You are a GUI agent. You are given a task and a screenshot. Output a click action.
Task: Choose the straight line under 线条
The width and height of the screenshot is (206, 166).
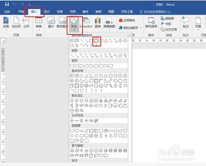pyautogui.click(x=72, y=56)
